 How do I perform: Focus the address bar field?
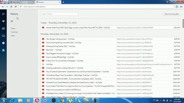(96, 7)
